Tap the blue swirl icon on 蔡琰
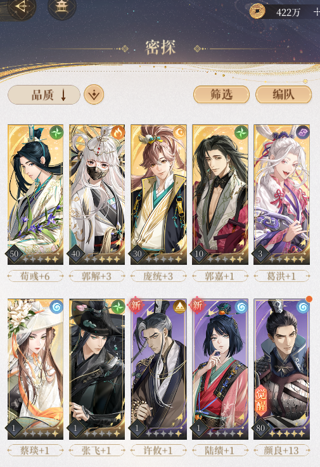This screenshot has width=320, height=467. point(56,307)
